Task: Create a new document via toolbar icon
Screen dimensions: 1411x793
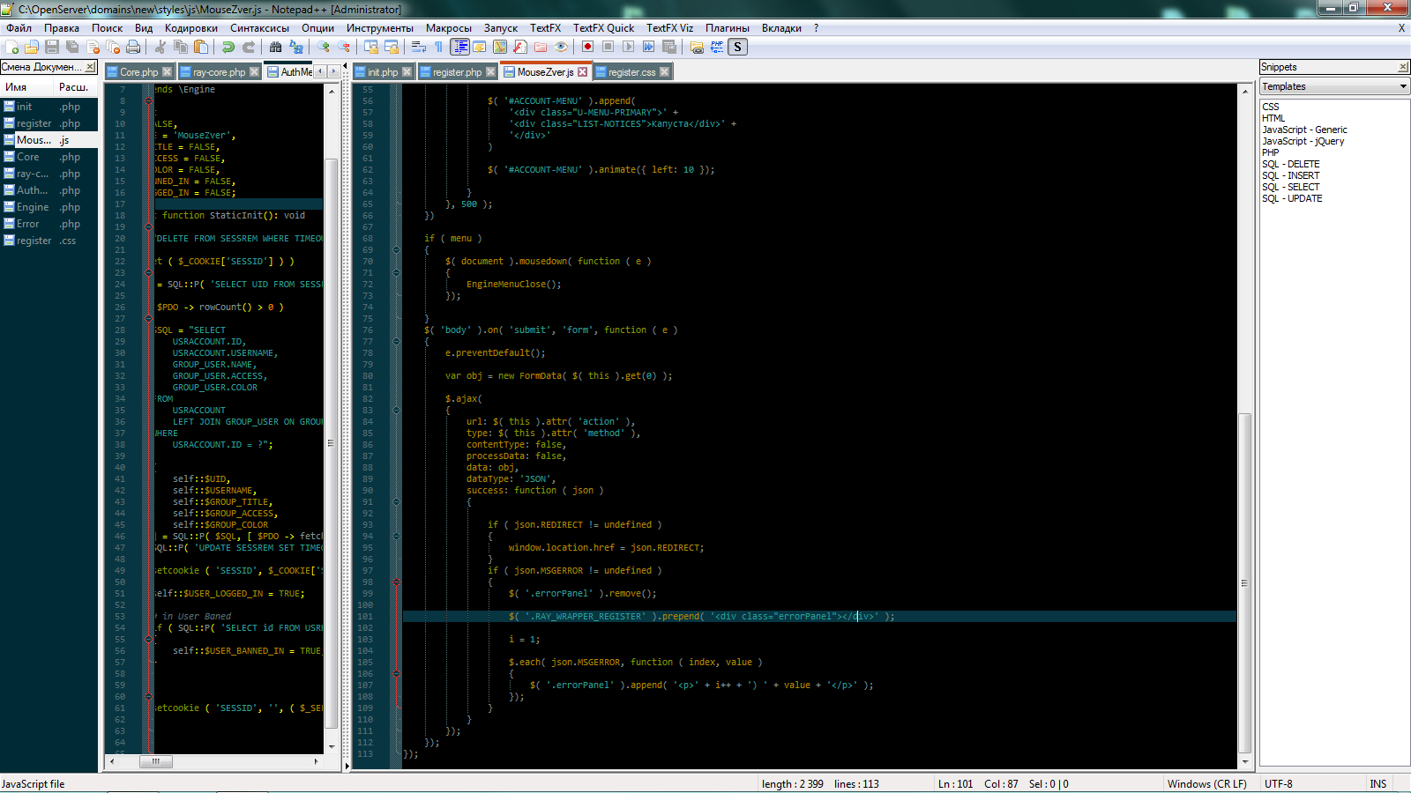Action: coord(12,47)
